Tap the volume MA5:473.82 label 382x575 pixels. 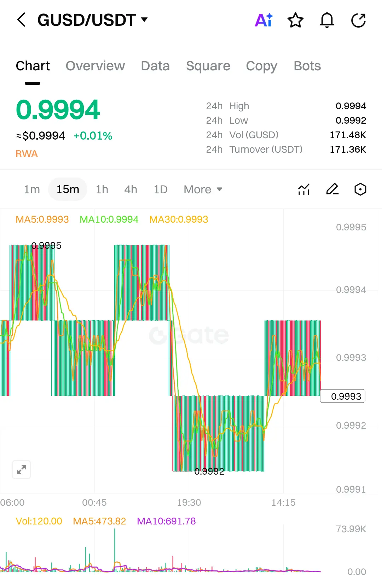click(x=99, y=521)
